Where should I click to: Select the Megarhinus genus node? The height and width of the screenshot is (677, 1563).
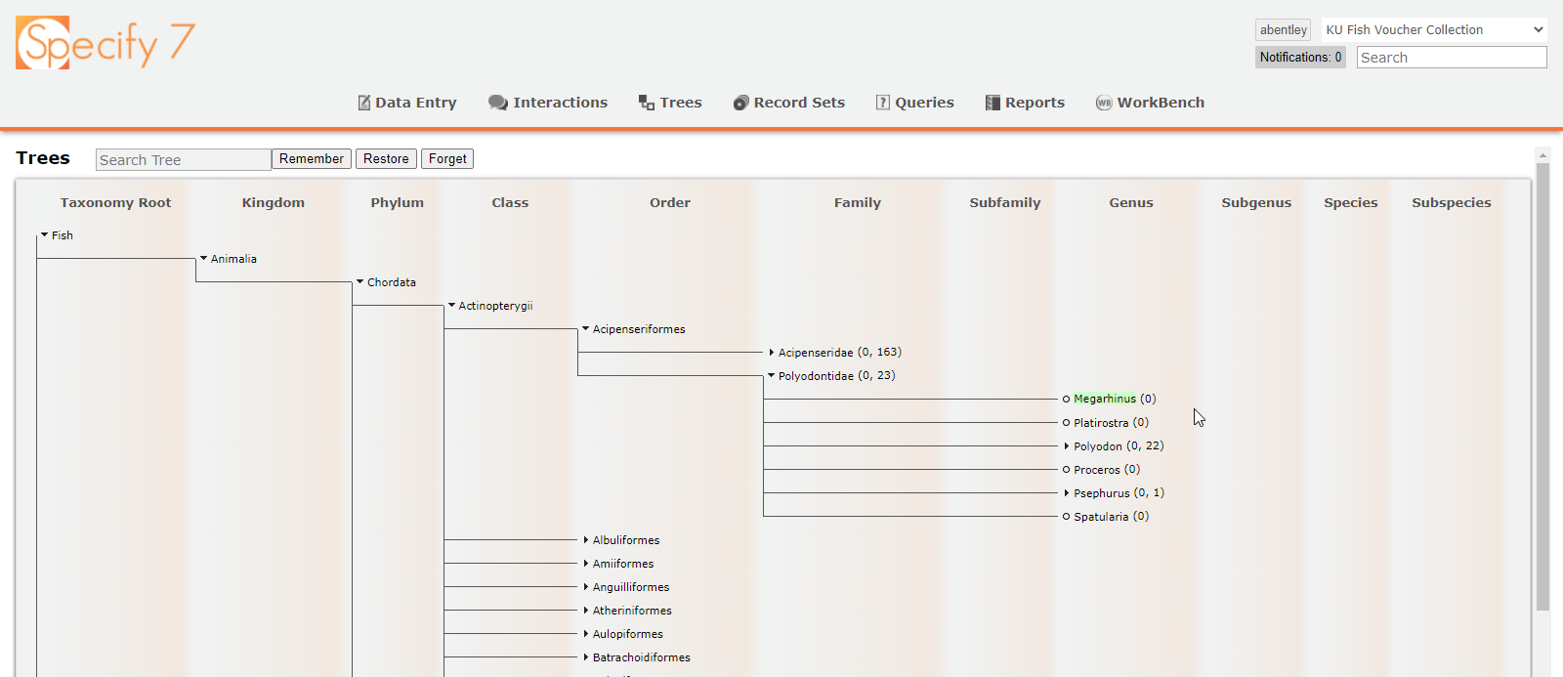point(1105,399)
